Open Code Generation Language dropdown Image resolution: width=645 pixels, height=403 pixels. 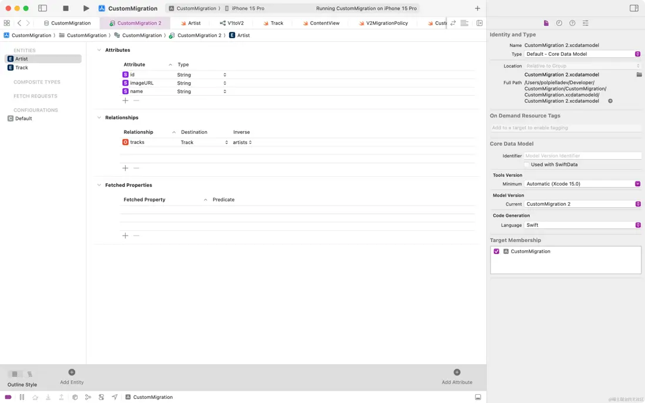pos(583,225)
